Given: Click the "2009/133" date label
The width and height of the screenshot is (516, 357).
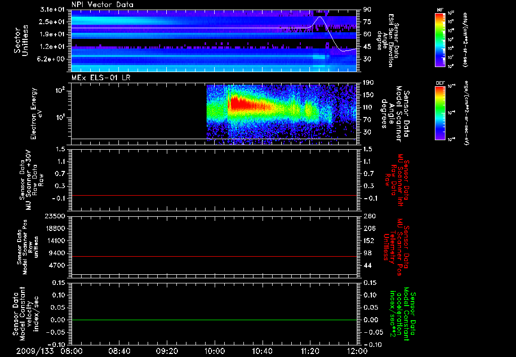Looking at the screenshot, I should [35, 351].
